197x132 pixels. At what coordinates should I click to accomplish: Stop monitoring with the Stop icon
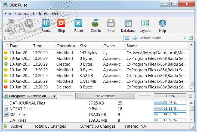click(61, 23)
